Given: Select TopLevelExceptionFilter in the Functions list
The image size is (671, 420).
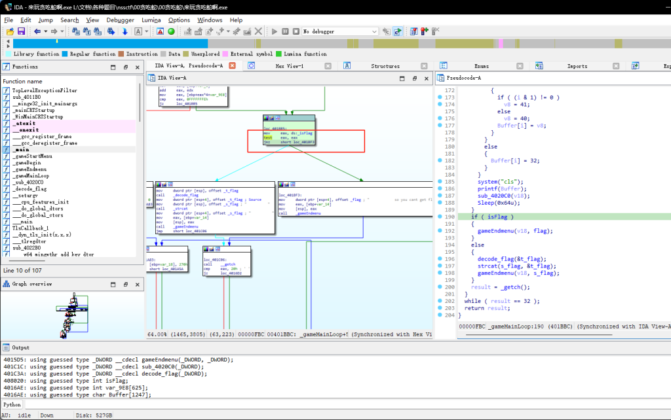Looking at the screenshot, I should pos(45,90).
